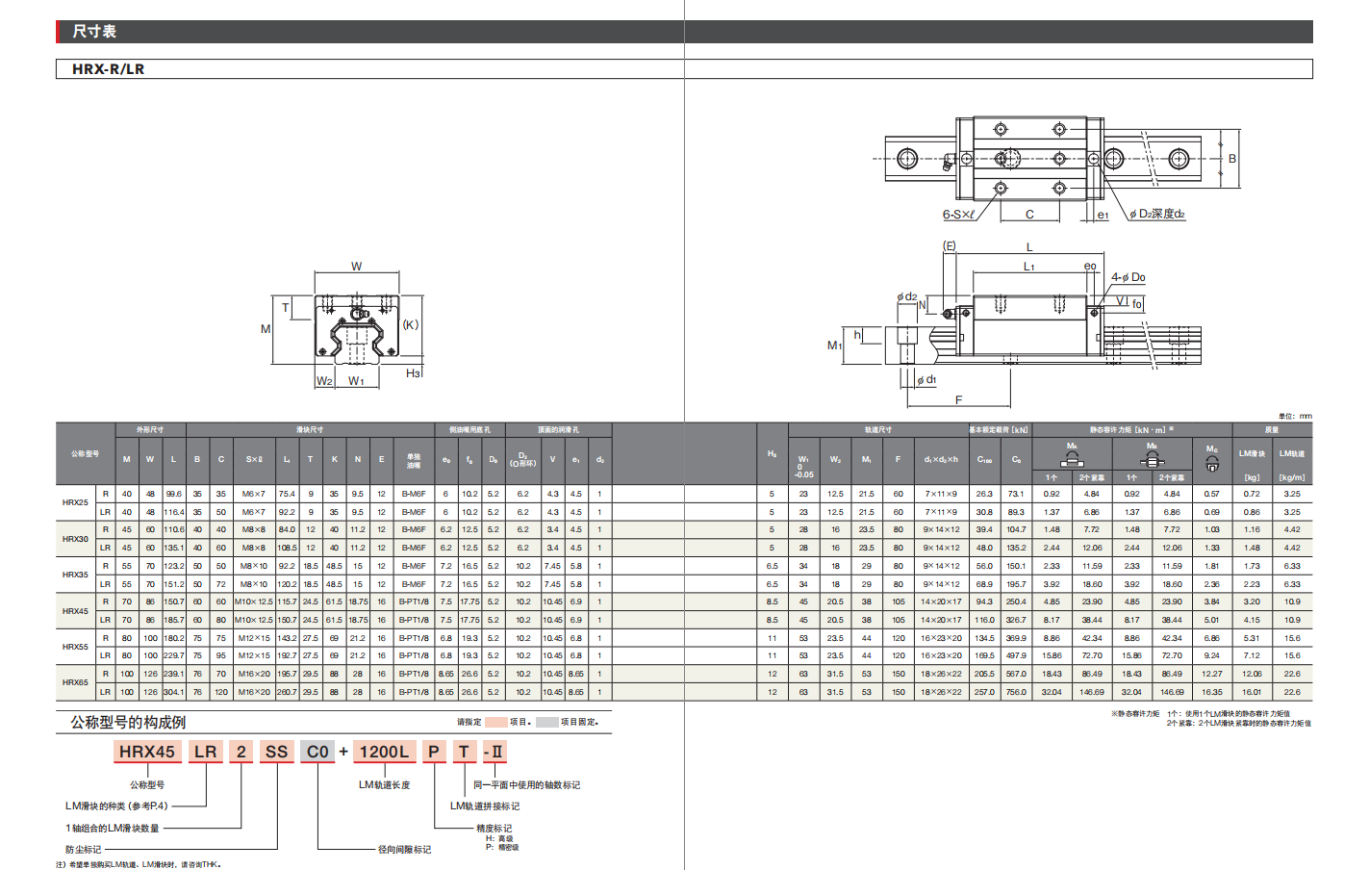Click the 防尘标记 label

coord(83,850)
